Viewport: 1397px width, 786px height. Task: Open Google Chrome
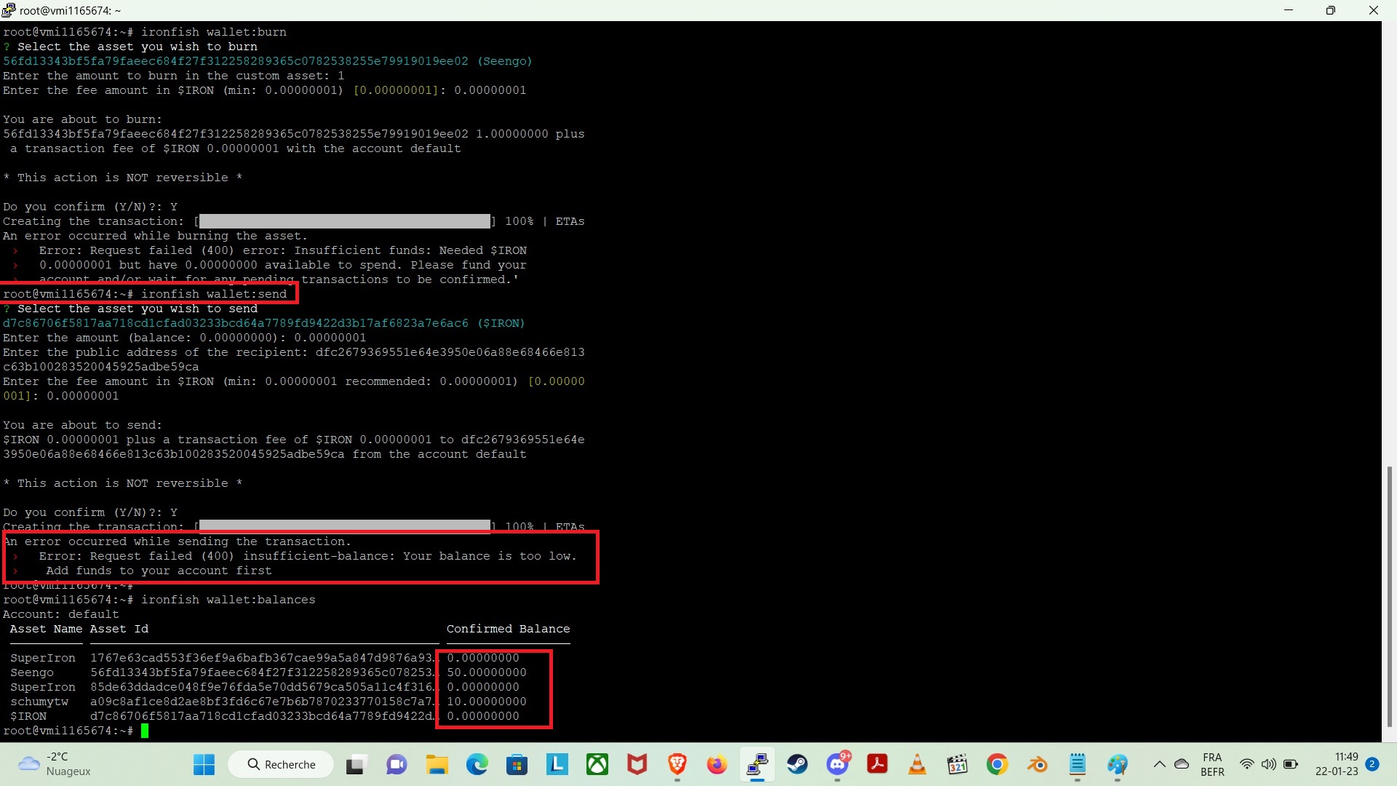(997, 764)
